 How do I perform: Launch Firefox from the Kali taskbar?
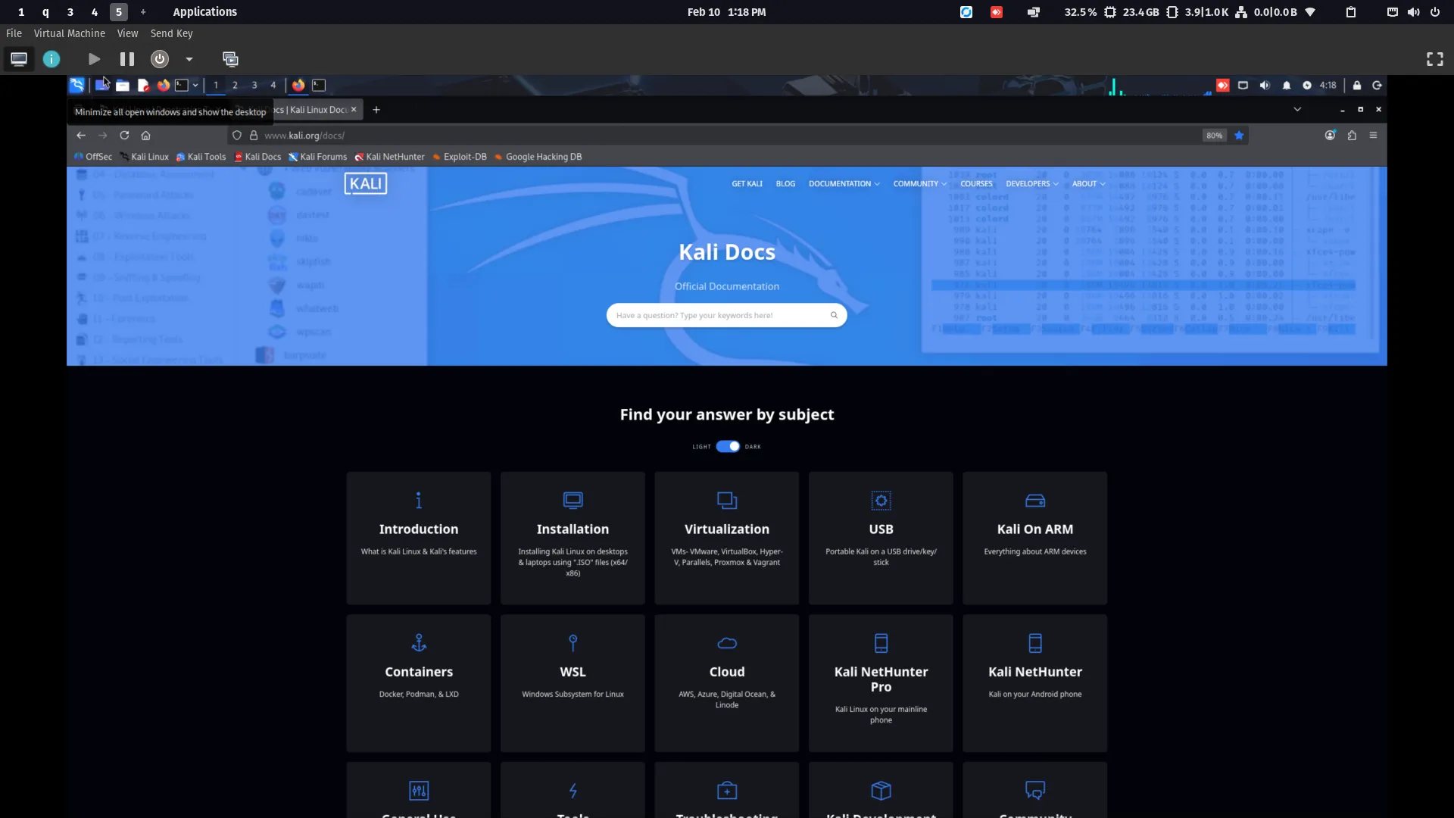pos(163,85)
